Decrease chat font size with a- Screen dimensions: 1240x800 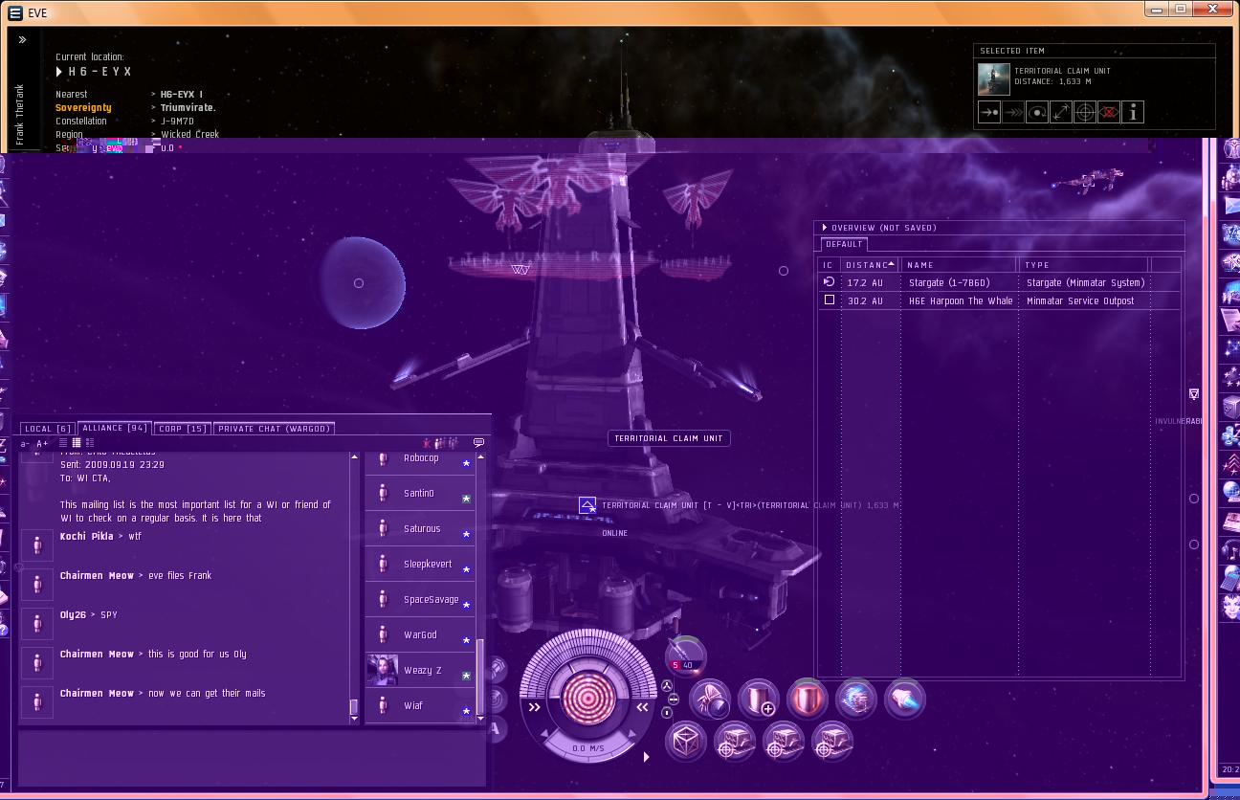25,444
